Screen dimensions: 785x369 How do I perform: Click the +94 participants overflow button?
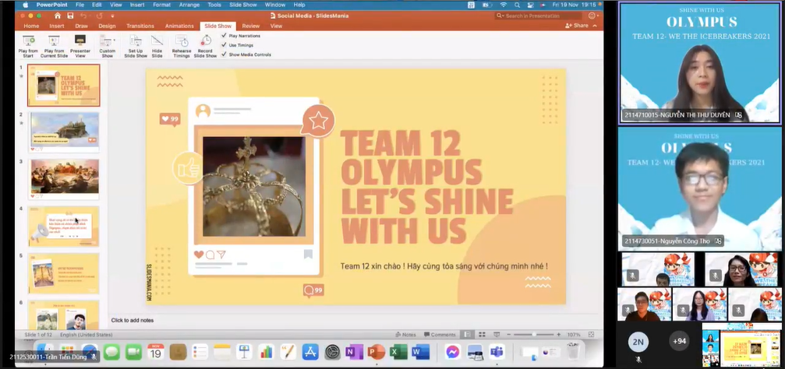click(679, 342)
